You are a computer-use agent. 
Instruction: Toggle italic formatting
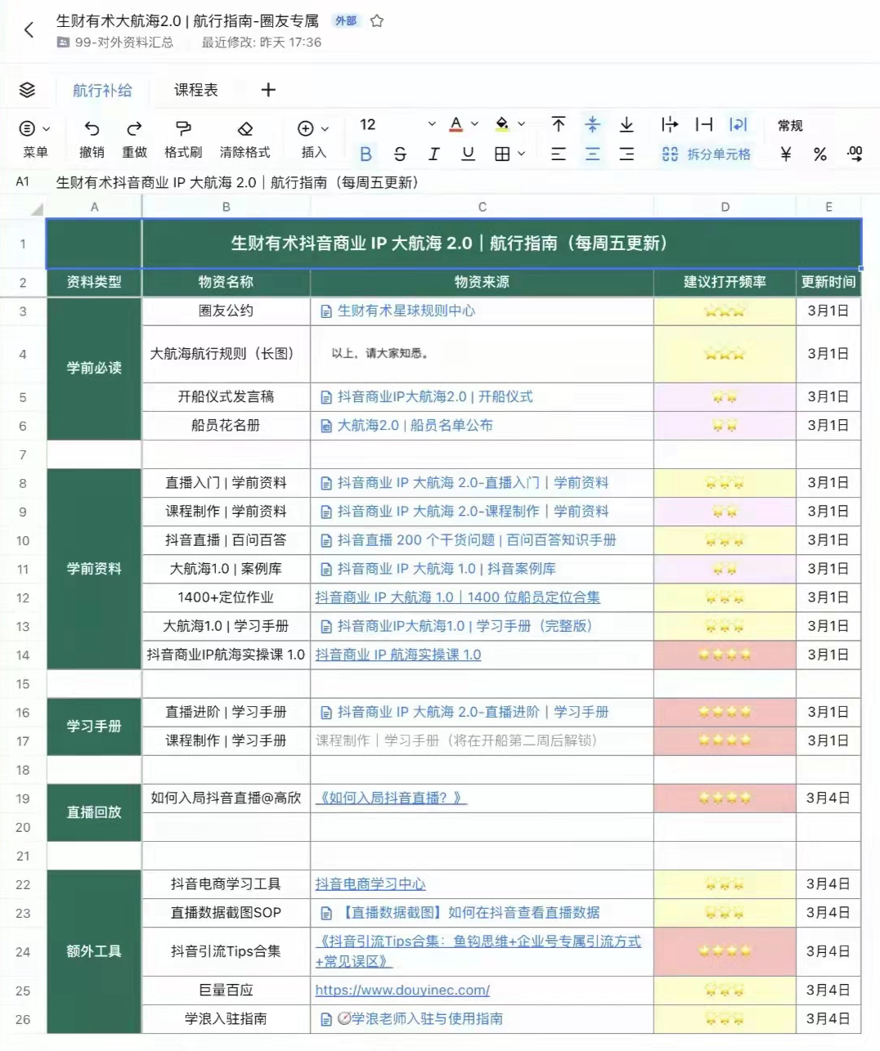click(434, 154)
